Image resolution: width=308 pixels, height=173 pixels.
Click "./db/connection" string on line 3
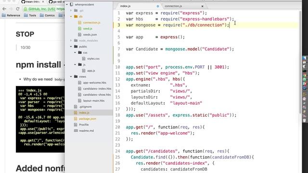[x=203, y=25]
